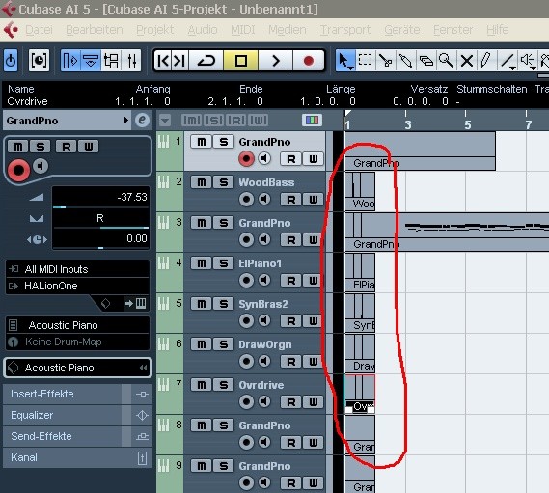Open the MIDI menu
Screen dimensions: 549x493
[242, 30]
